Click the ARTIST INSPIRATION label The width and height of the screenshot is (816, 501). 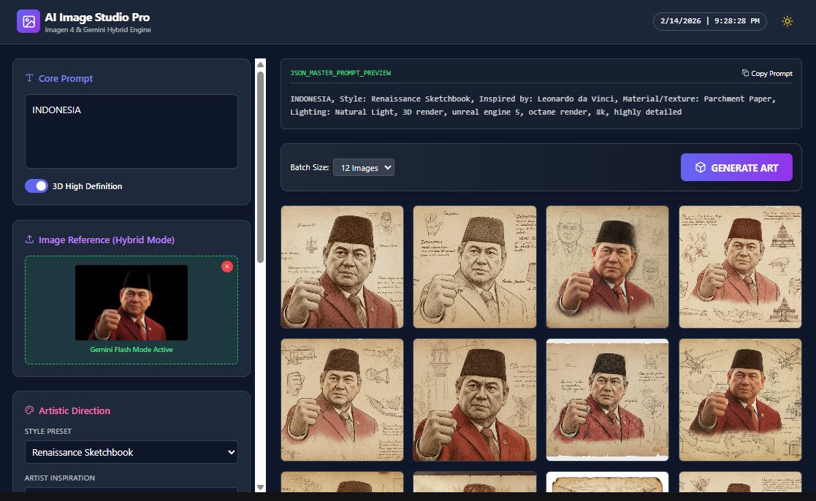coord(59,478)
